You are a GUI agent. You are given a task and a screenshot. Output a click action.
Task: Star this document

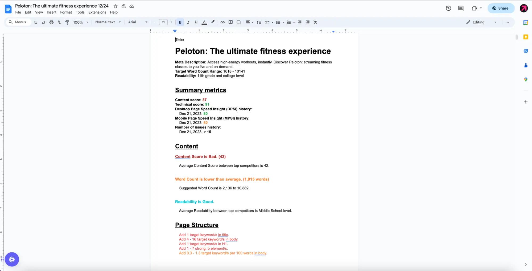(116, 6)
